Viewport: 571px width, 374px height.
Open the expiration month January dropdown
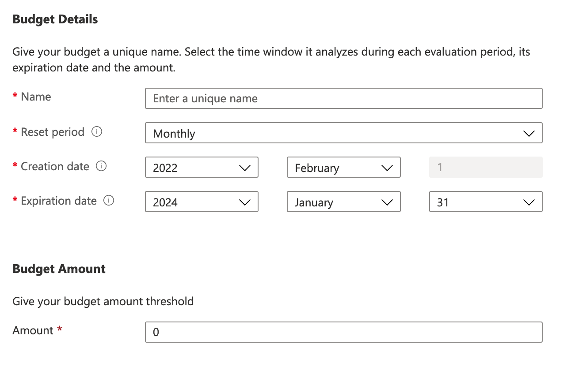coord(343,202)
